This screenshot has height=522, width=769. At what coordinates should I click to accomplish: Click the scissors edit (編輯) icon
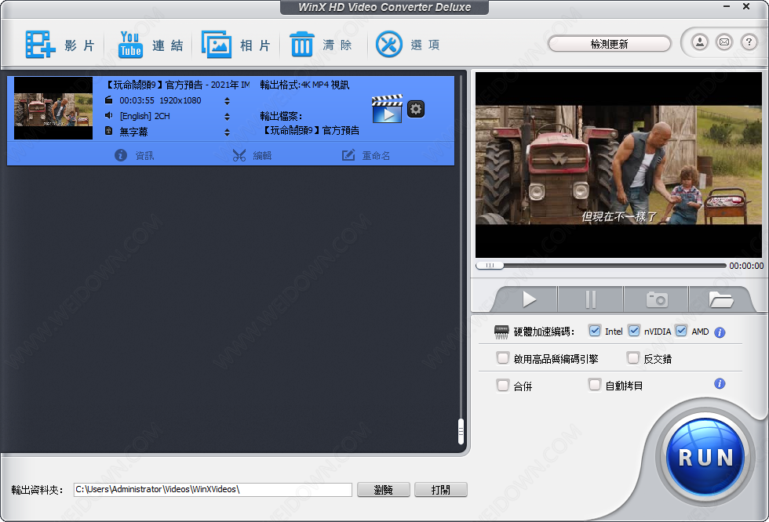tap(239, 156)
